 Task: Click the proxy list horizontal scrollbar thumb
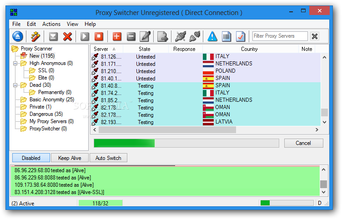pyautogui.click(x=167, y=130)
